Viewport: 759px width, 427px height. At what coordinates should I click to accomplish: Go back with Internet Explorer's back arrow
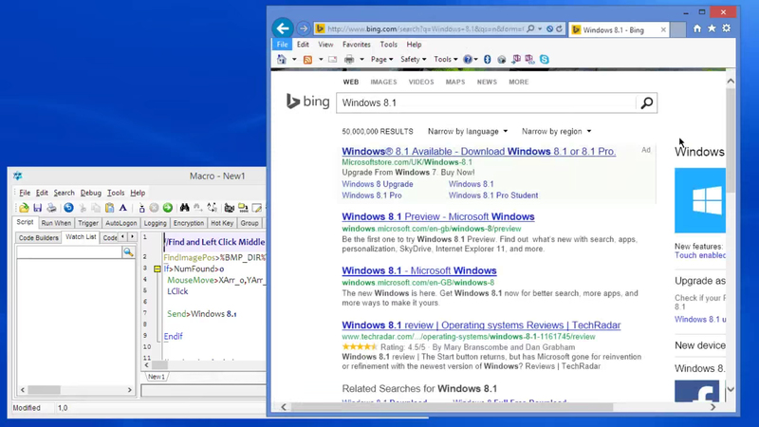pyautogui.click(x=283, y=28)
